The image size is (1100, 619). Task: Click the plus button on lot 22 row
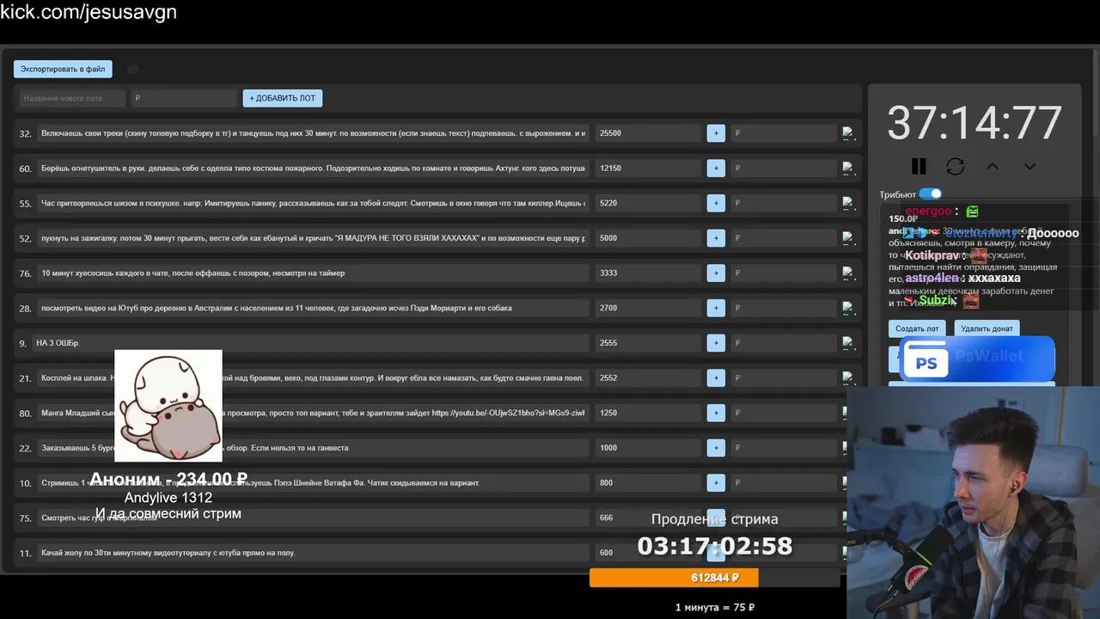click(x=716, y=448)
